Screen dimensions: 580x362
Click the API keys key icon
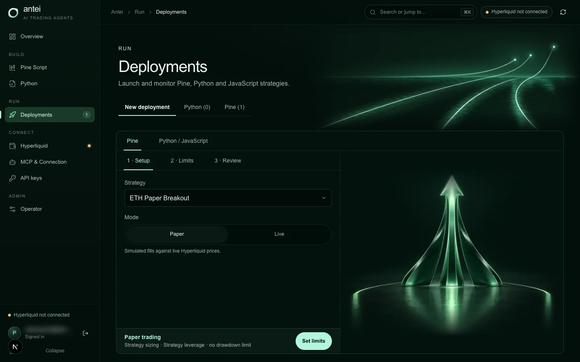(x=12, y=178)
